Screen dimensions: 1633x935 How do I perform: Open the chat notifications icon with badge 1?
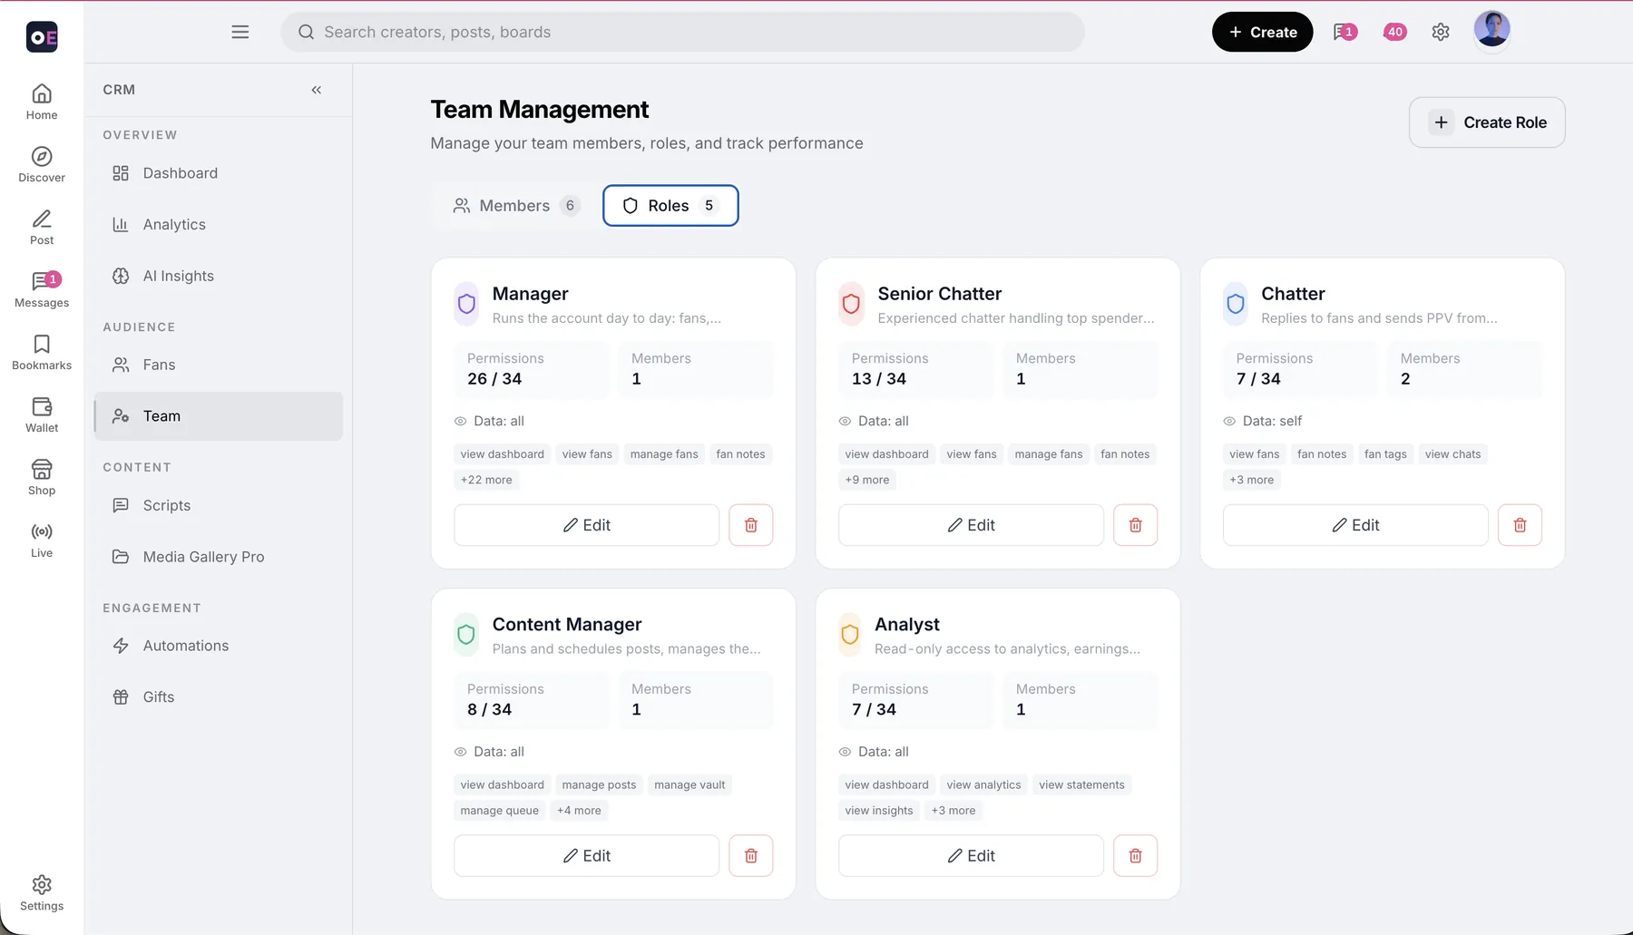click(x=1345, y=32)
